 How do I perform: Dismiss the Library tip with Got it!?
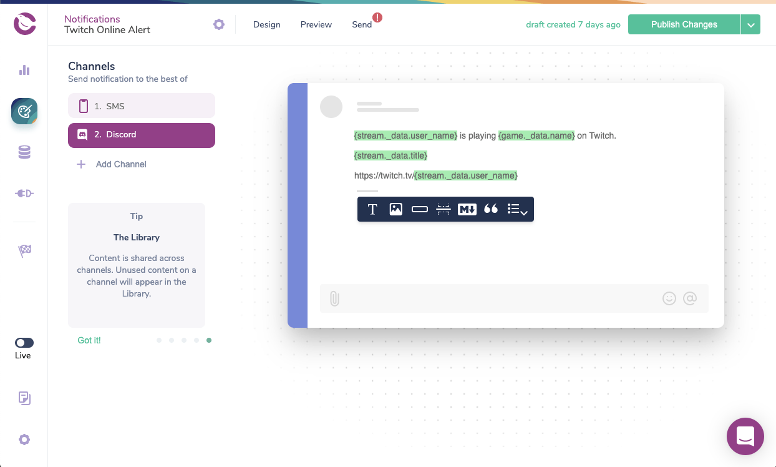point(89,340)
